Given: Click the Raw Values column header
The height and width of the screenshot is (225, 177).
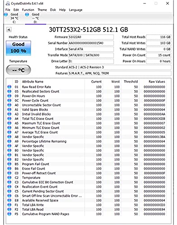Looking at the screenshot, I should 157,81.
